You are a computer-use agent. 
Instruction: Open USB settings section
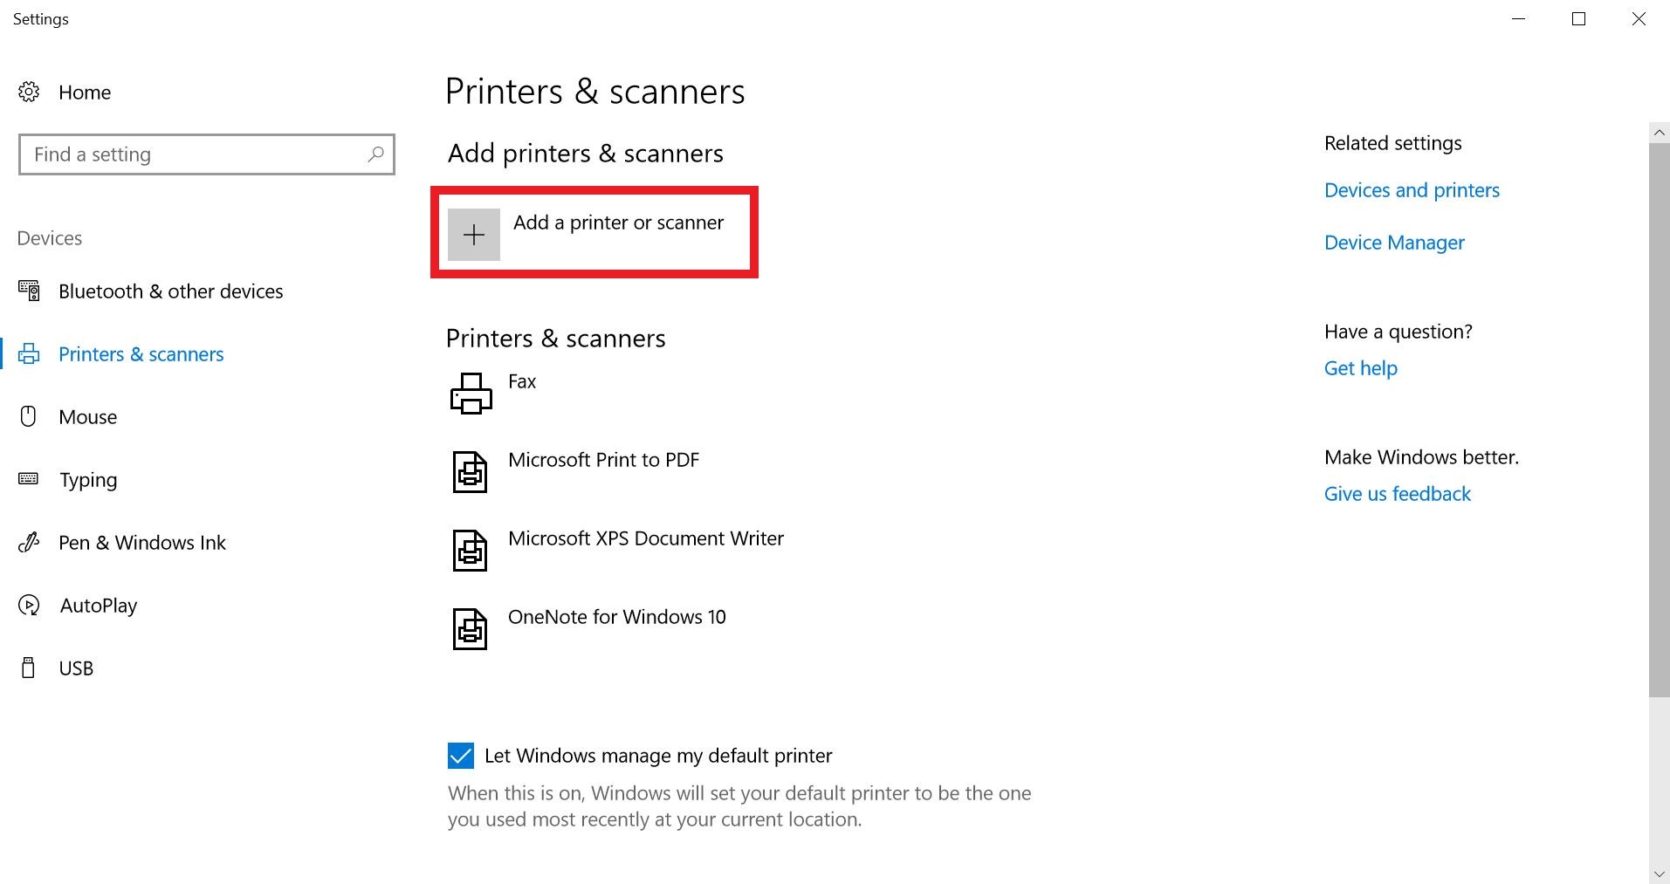(x=76, y=668)
